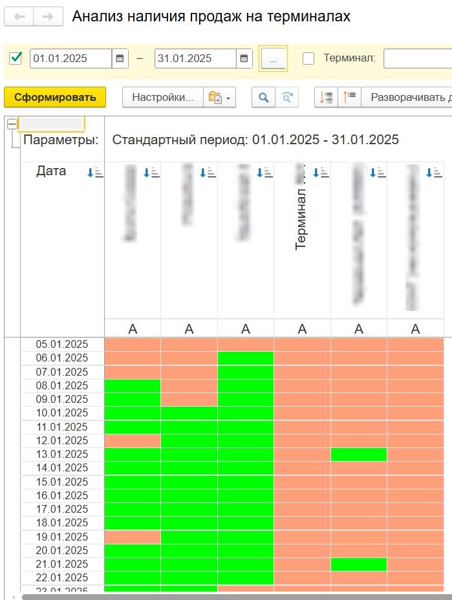The height and width of the screenshot is (600, 452).
Task: Sort by the Дата column sort icon
Action: tap(95, 173)
